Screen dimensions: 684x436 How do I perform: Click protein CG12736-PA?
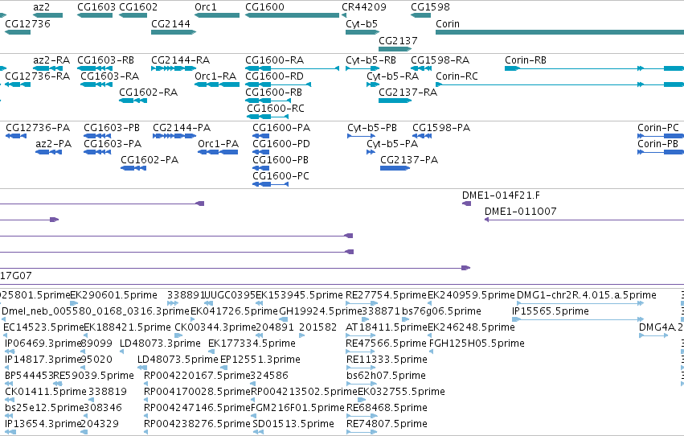tap(16, 136)
